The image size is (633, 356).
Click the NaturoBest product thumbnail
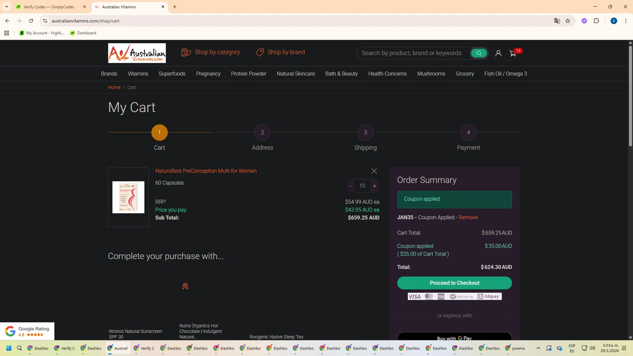pos(128,197)
